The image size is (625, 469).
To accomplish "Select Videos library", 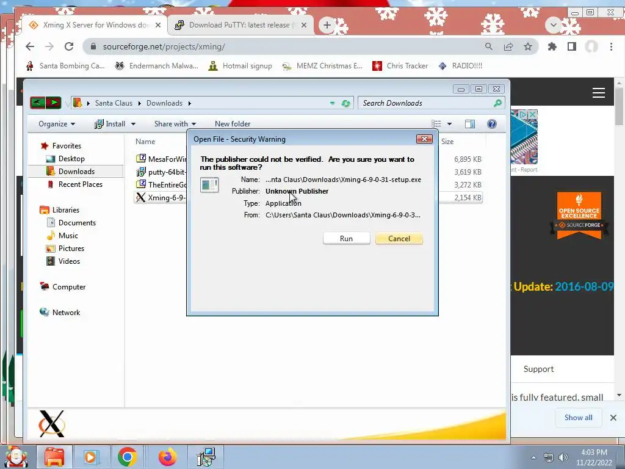I will click(x=69, y=261).
